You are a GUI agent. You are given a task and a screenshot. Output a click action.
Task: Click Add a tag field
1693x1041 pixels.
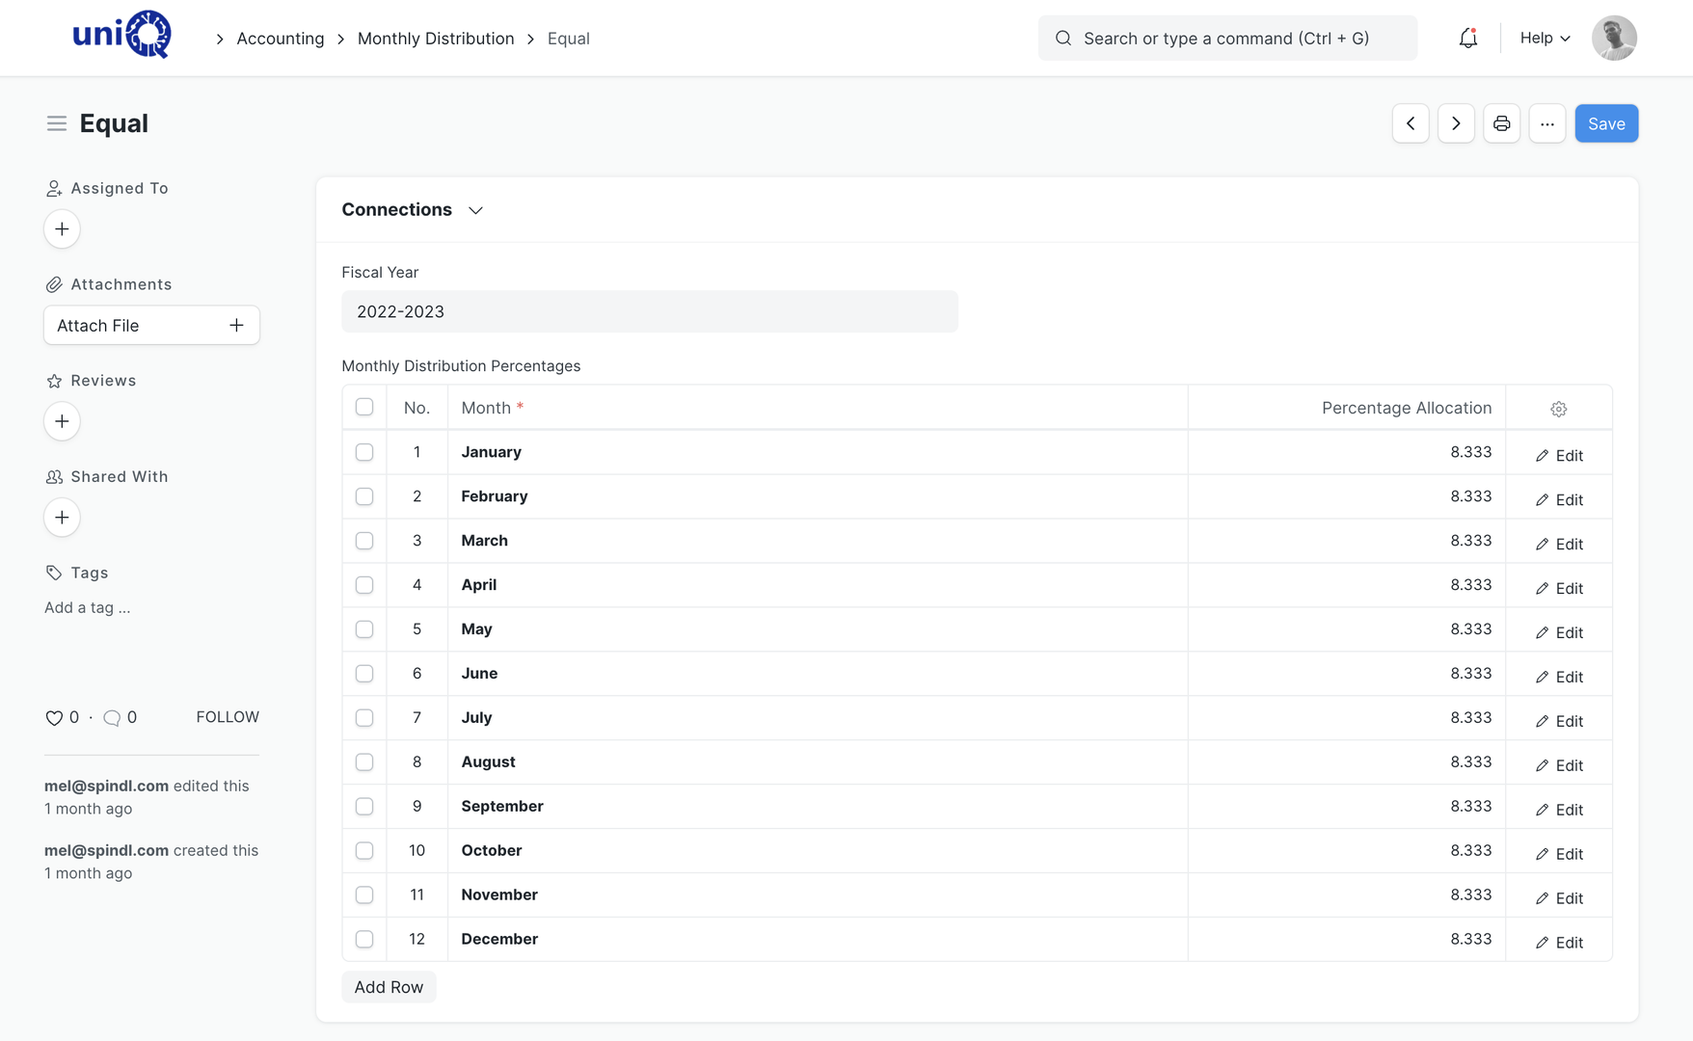87,607
